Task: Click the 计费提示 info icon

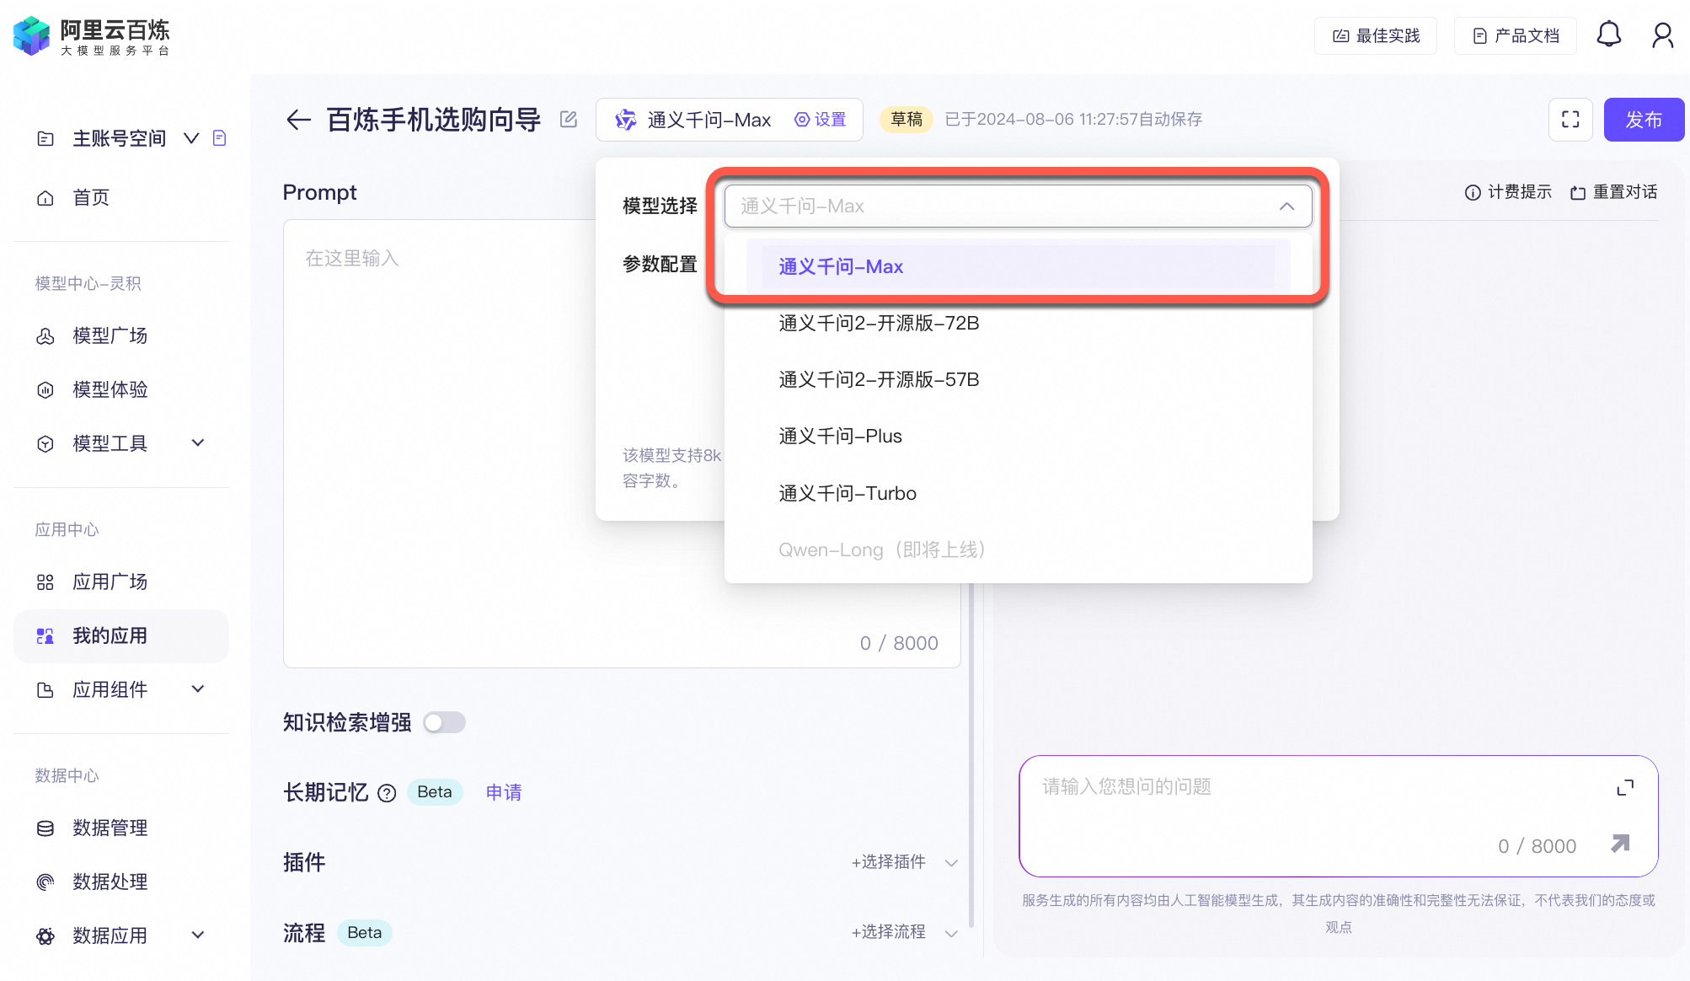Action: 1473,193
